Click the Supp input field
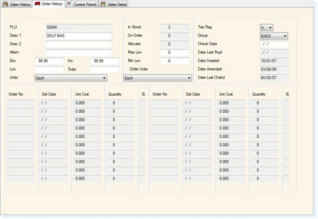The image size is (318, 219). [105, 69]
